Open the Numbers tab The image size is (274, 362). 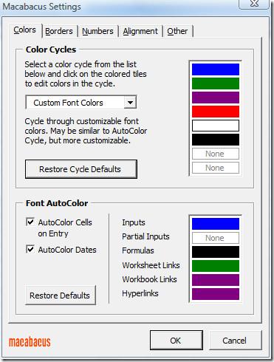(x=97, y=31)
